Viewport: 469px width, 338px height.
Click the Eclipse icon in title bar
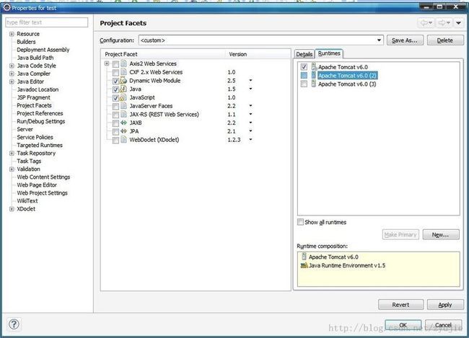(x=6, y=7)
